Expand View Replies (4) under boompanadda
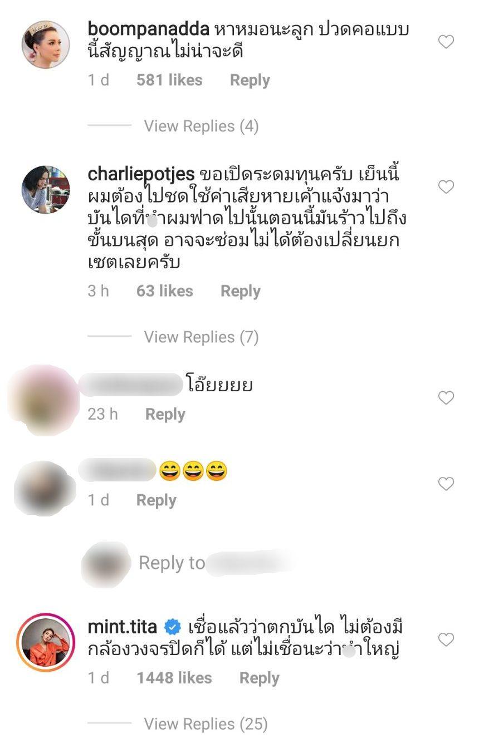Viewport: 484px width, 743px height. point(201,126)
